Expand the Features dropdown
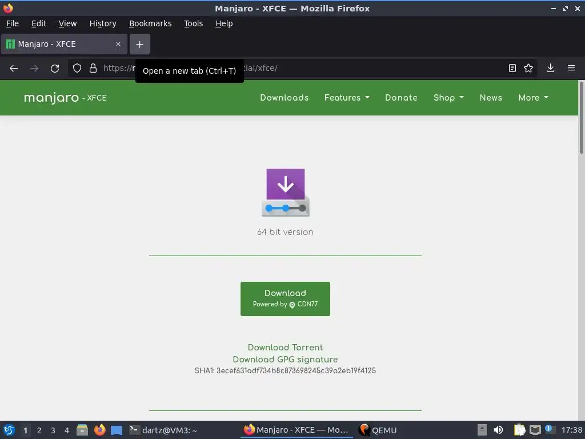585x439 pixels. (x=347, y=98)
